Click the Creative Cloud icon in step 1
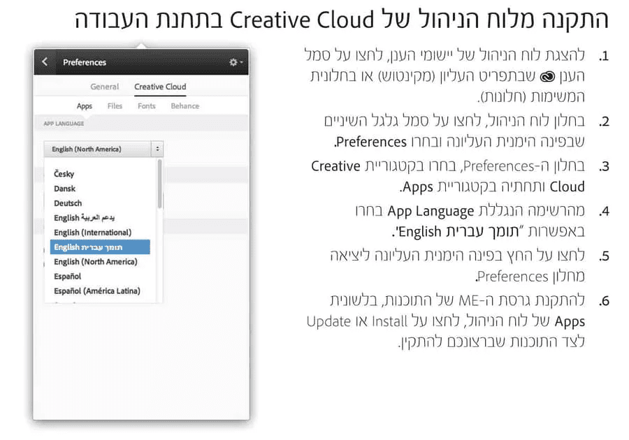629x440 pixels. pyautogui.click(x=547, y=77)
